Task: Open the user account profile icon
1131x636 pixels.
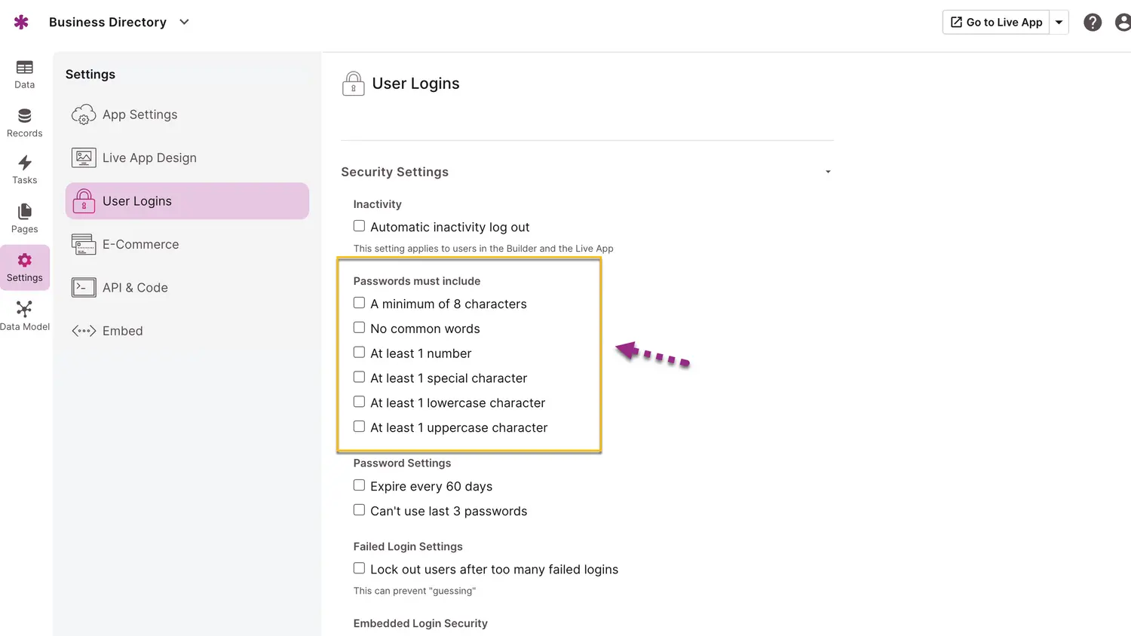Action: click(1123, 22)
